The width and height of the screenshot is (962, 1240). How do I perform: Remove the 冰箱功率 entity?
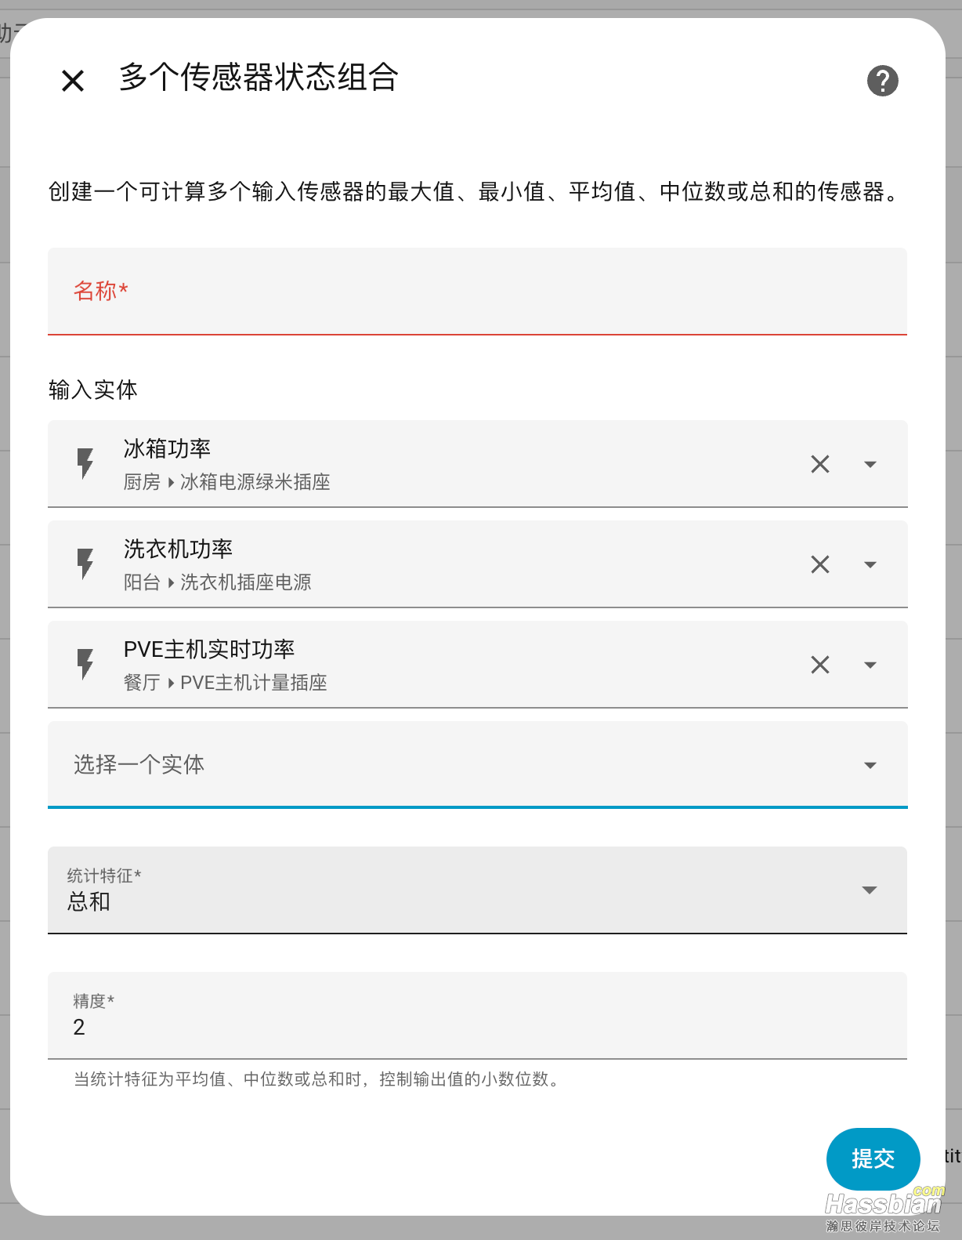tap(820, 464)
